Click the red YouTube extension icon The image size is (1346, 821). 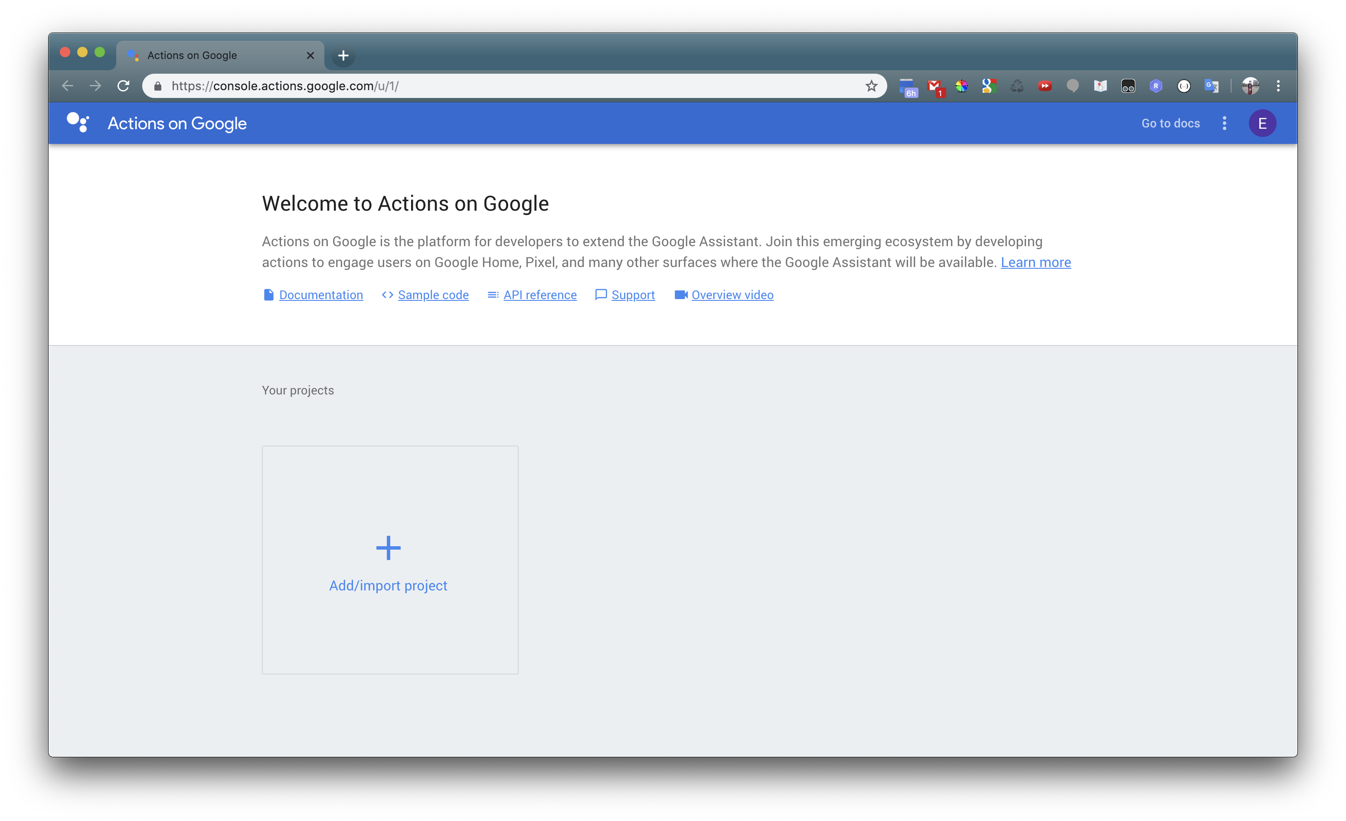pyautogui.click(x=1045, y=86)
